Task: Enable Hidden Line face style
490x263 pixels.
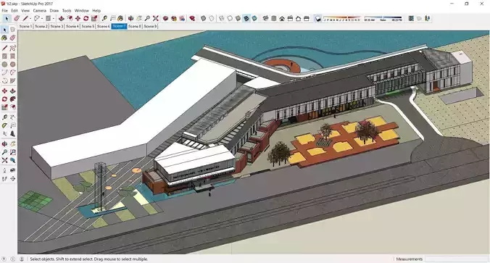Action: point(230,18)
